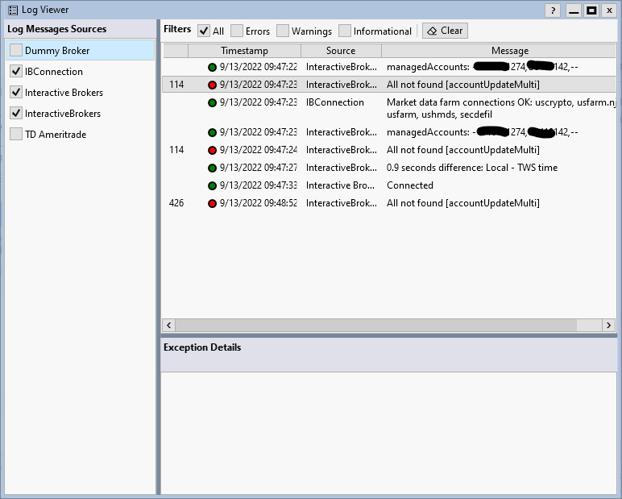Click the red error dot at 09:48:52
The height and width of the screenshot is (499, 622).
pyautogui.click(x=212, y=204)
